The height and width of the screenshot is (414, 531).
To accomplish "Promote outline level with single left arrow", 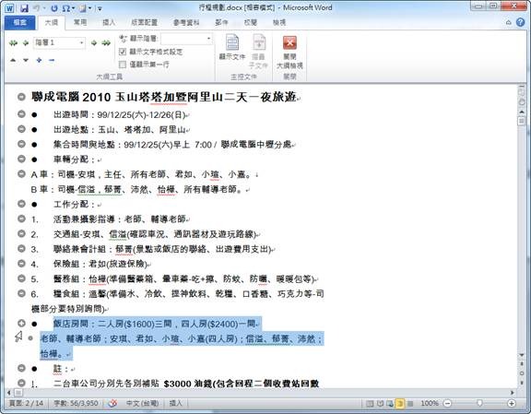I will (26, 43).
